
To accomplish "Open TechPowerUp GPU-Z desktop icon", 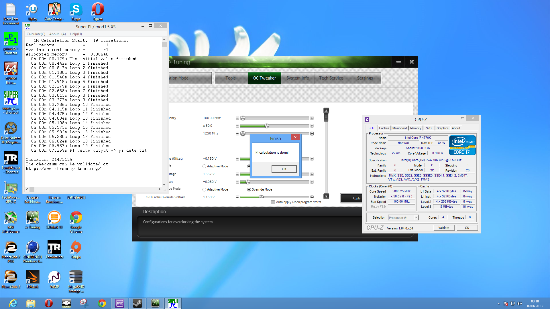I will pos(11,192).
